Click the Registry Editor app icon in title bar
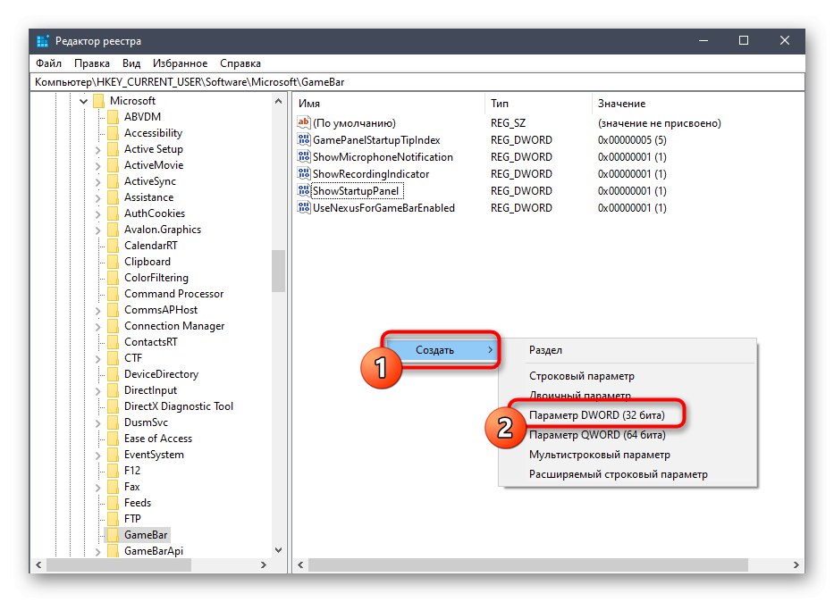Screen dimensions: 834x602 coord(43,41)
